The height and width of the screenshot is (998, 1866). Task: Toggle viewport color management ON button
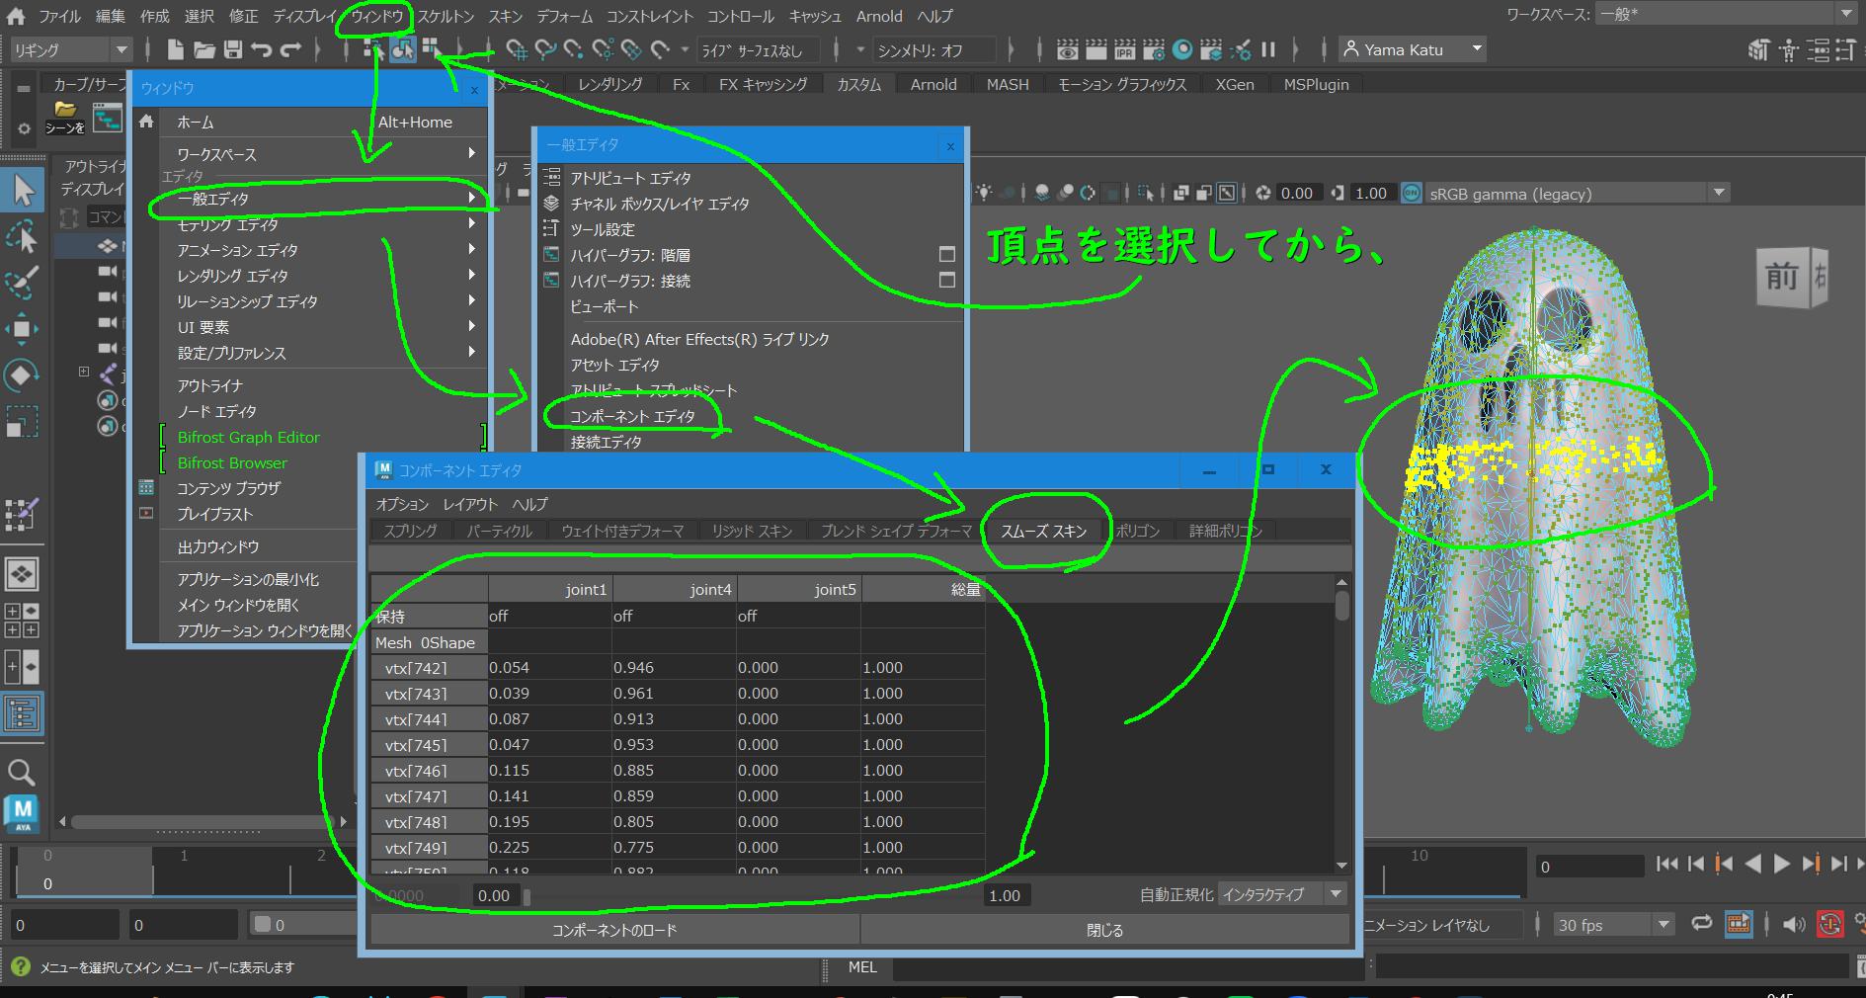coord(1413,193)
